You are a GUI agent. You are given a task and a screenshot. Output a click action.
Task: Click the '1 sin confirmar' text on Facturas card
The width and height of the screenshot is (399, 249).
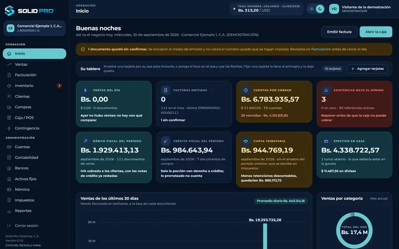[173, 120]
